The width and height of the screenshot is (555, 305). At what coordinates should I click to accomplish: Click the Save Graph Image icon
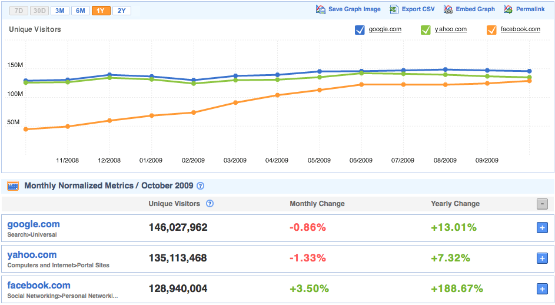click(x=321, y=9)
